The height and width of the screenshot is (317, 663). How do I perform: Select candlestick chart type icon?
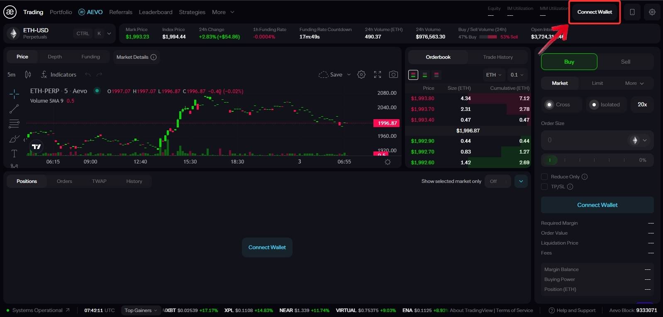[28, 74]
